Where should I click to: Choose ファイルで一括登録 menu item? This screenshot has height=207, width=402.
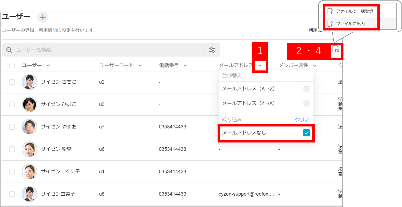pyautogui.click(x=350, y=11)
